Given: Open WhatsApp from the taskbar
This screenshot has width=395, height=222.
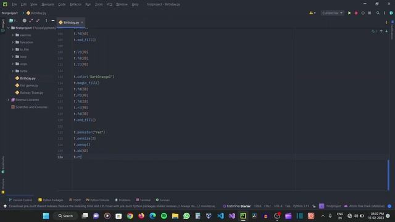Looking at the screenshot, I should pos(186,216).
